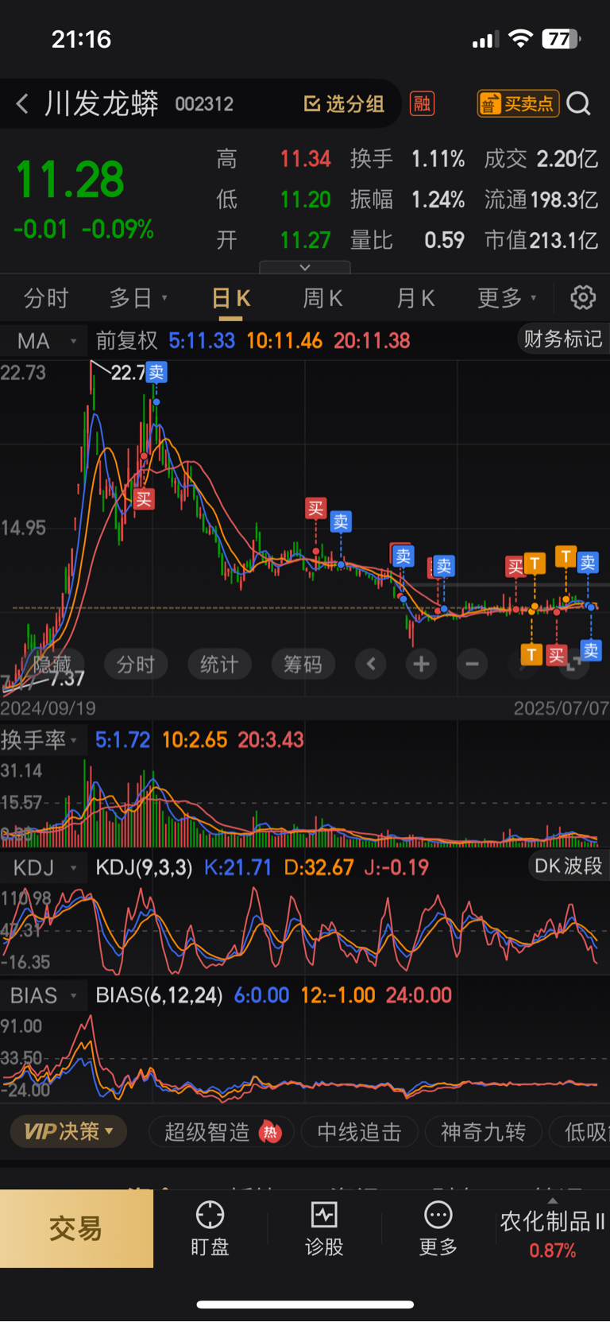This screenshot has width=610, height=1322.
Task: Open 诊股 stock diagnosis icon
Action: 324,1228
